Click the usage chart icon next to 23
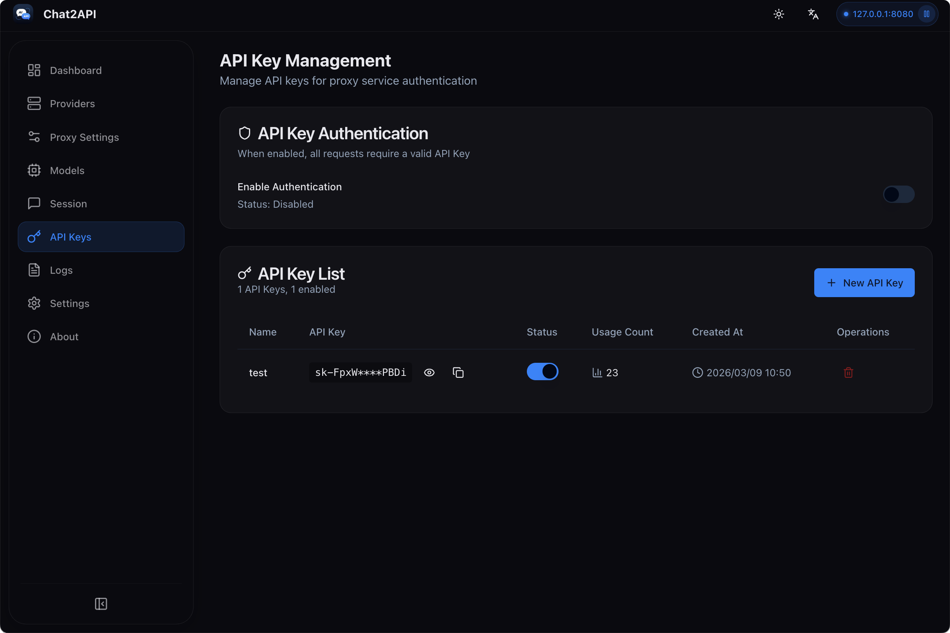The width and height of the screenshot is (950, 633). (597, 373)
